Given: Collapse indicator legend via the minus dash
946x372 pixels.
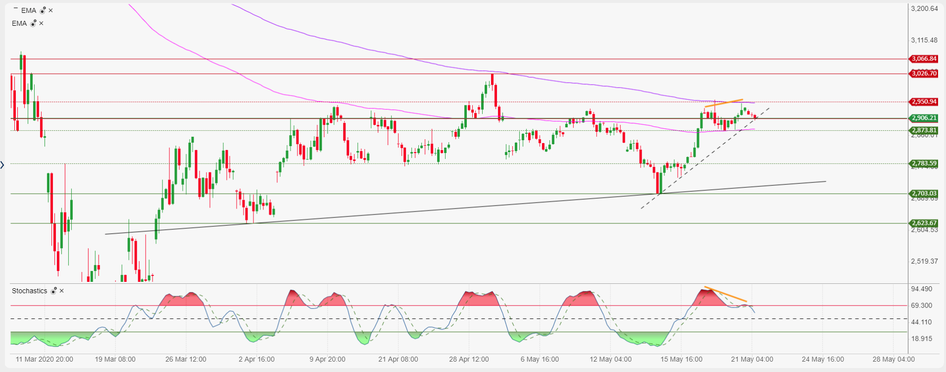Looking at the screenshot, I should pyautogui.click(x=15, y=9).
